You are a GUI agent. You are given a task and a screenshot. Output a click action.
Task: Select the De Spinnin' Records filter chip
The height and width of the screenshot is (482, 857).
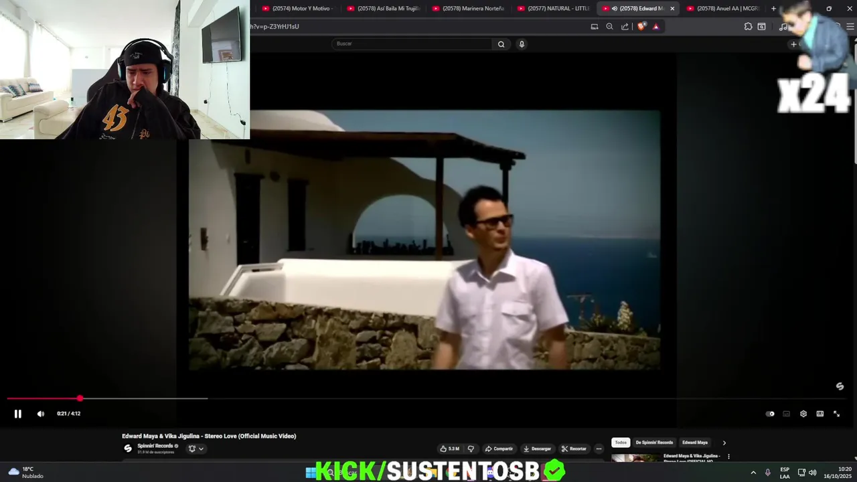[654, 443]
